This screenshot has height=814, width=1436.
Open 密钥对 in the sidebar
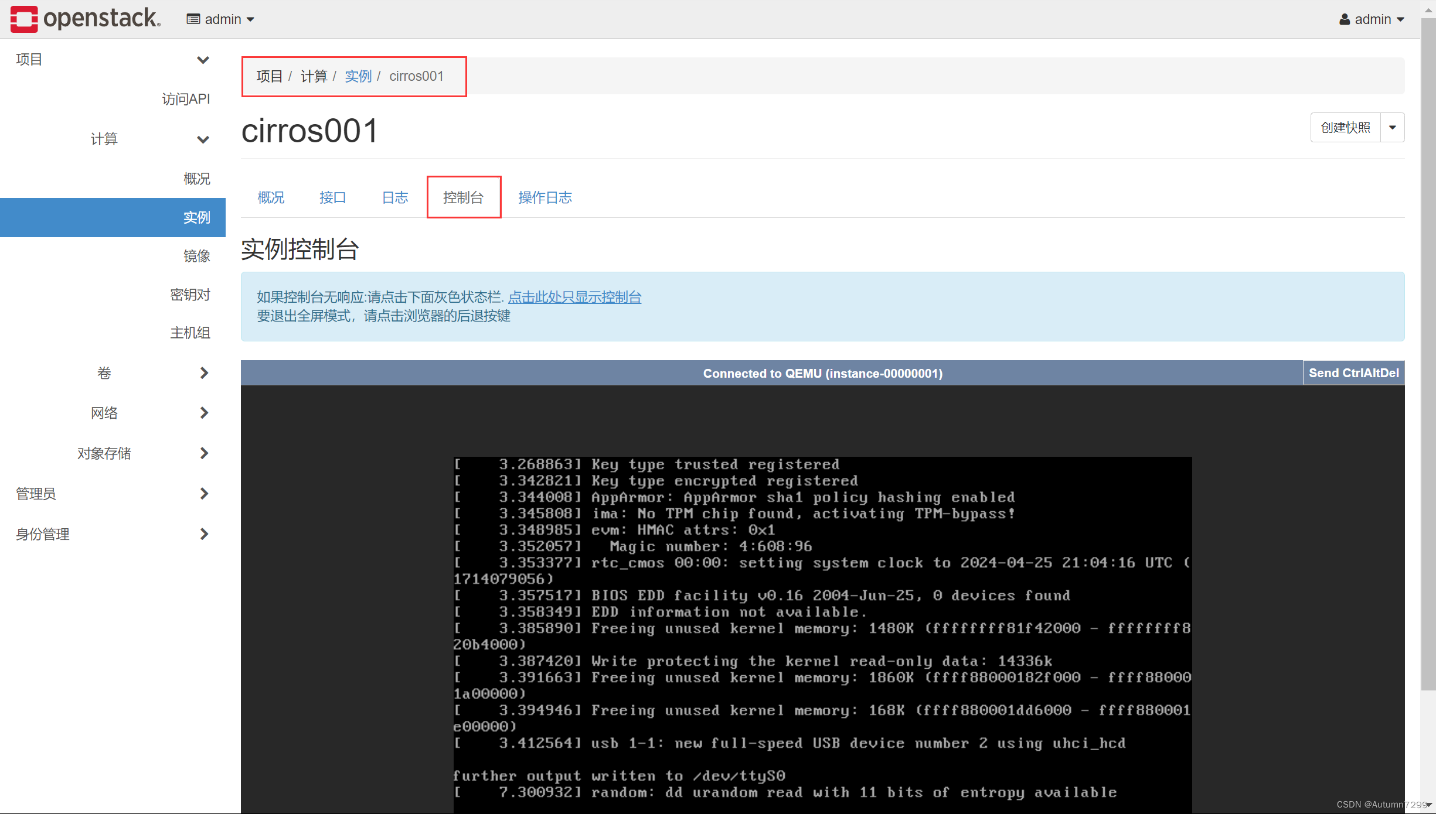point(190,295)
